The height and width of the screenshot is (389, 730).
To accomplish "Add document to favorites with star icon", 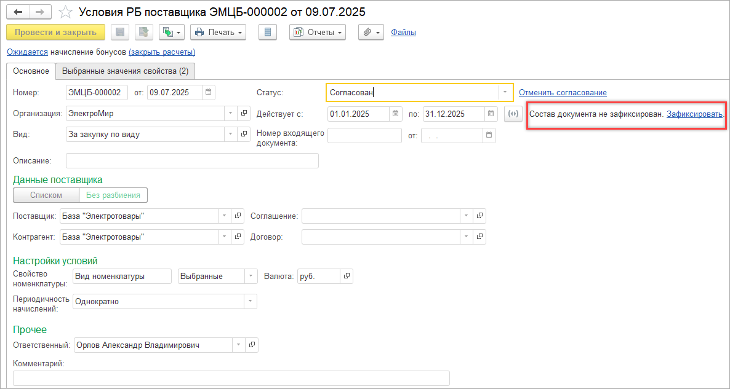I will [65, 12].
